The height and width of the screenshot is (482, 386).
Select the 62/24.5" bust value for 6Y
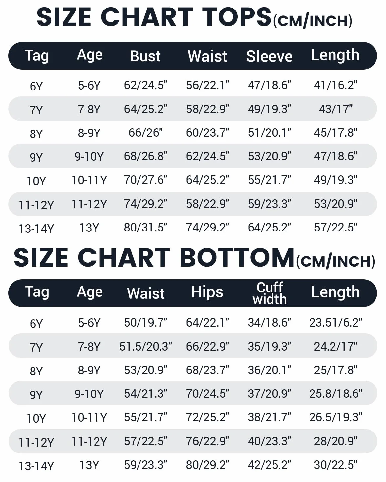145,85
